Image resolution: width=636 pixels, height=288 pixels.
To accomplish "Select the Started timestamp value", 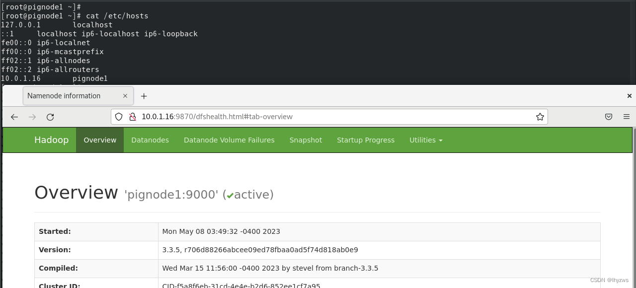I will point(221,231).
